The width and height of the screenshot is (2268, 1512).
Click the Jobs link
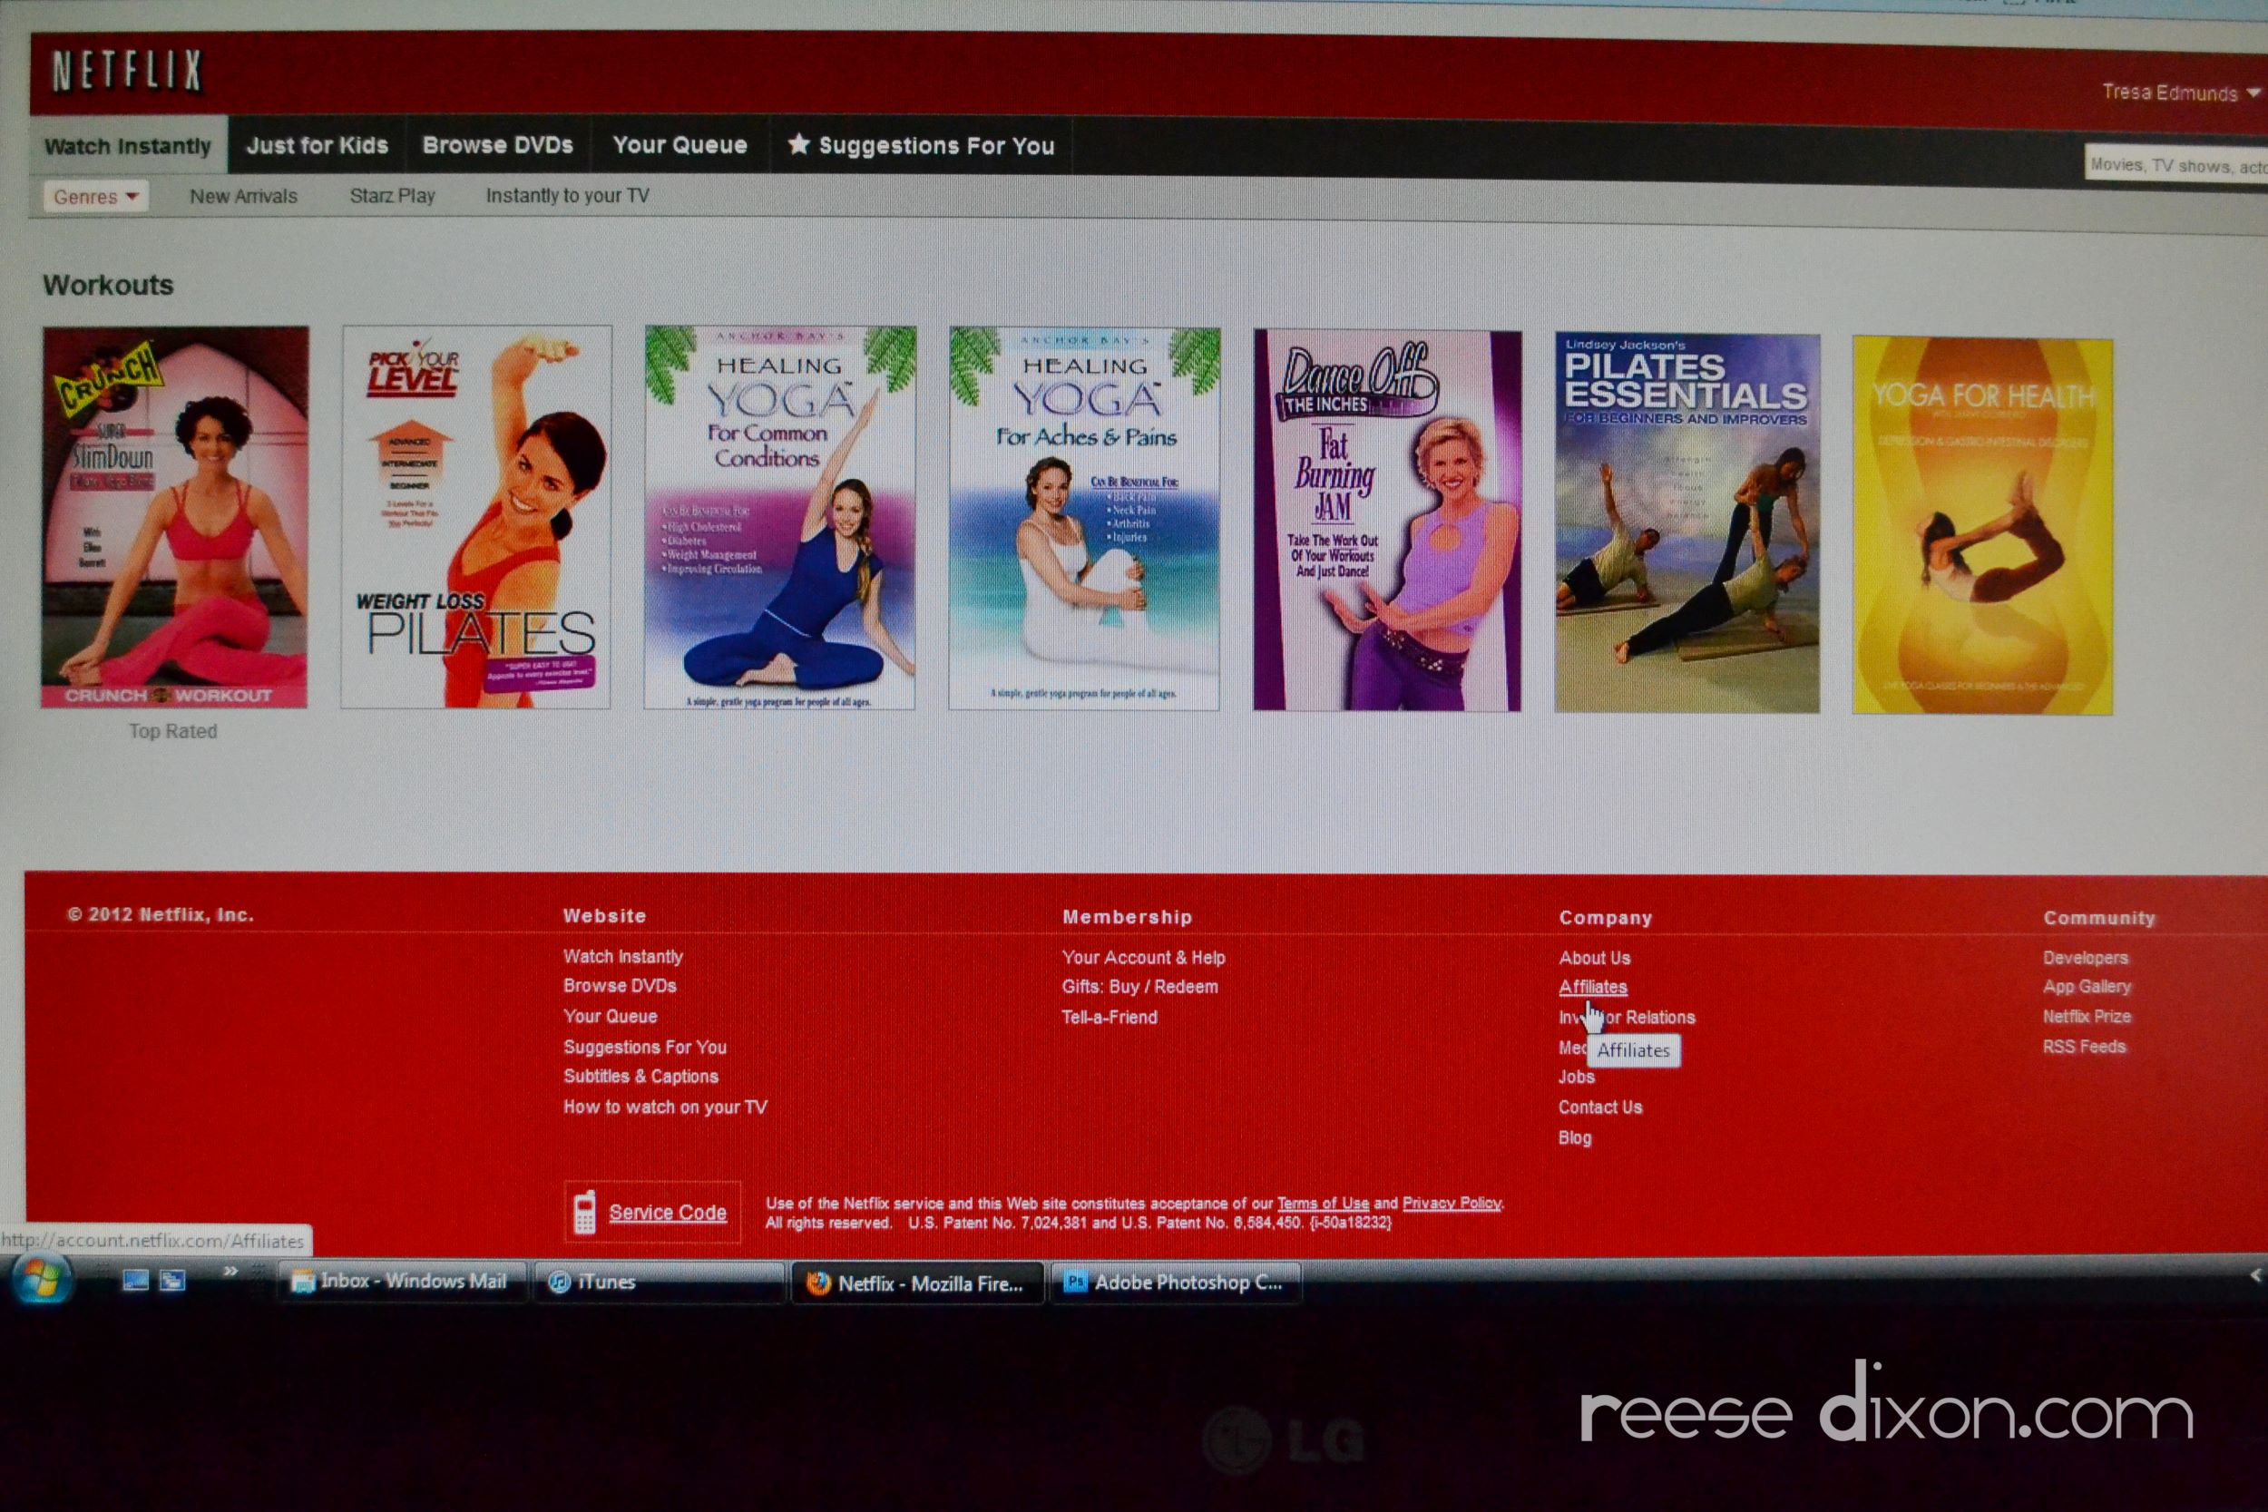[x=1577, y=1078]
